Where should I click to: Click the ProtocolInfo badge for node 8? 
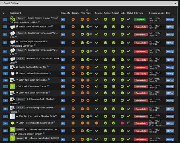coord(141,43)
